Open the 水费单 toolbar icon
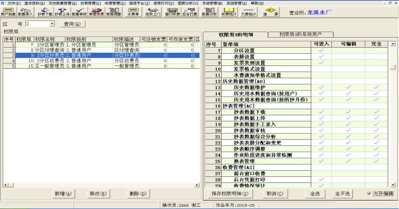Screen dimensions: 399x209 point(133,12)
